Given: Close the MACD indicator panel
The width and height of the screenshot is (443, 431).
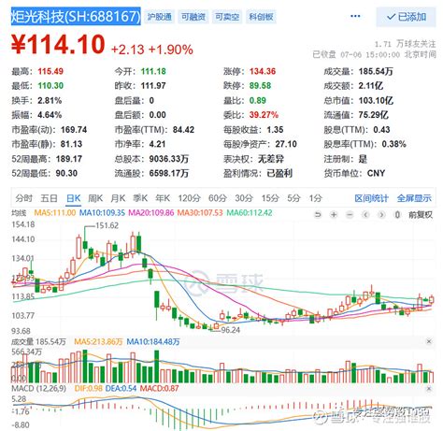Looking at the screenshot, I should click(x=429, y=388).
